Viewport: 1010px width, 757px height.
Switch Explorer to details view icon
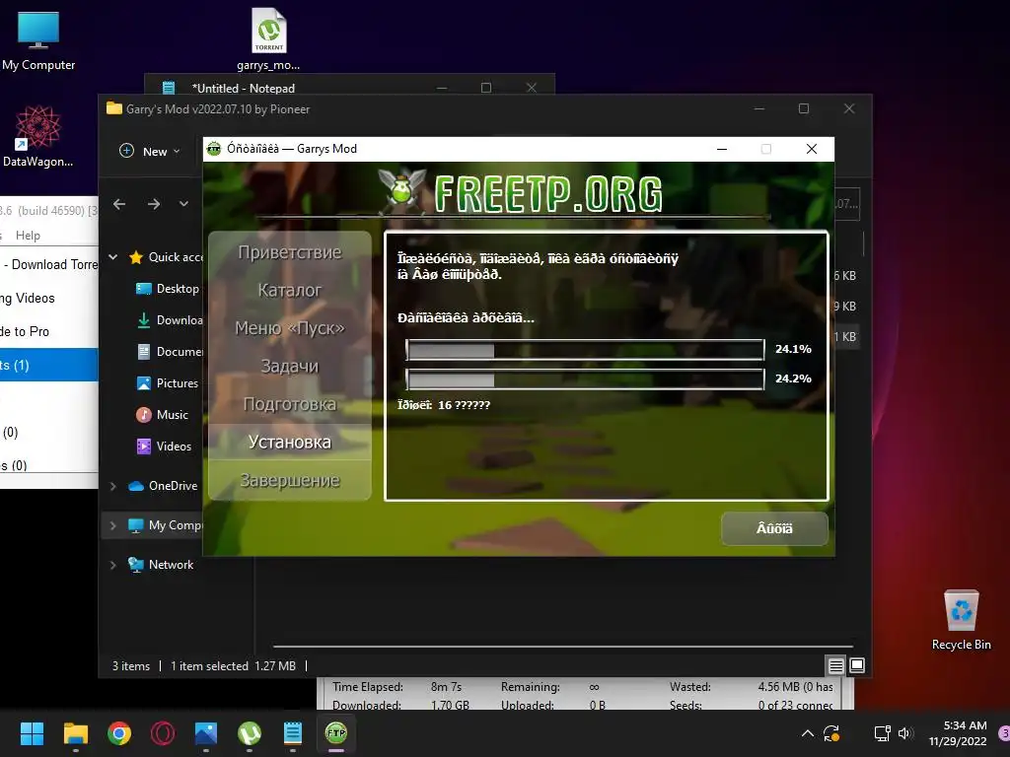coord(835,665)
